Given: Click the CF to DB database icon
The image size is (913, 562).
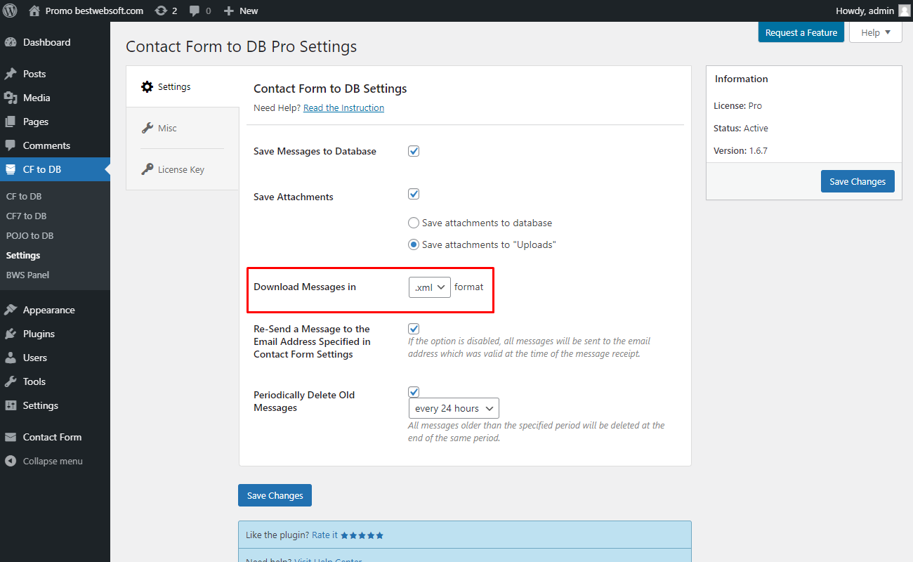Looking at the screenshot, I should click(x=11, y=169).
